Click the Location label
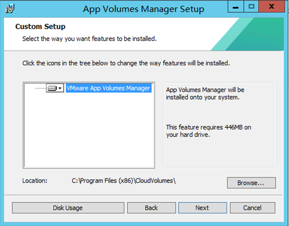The image size is (289, 226). click(35, 181)
